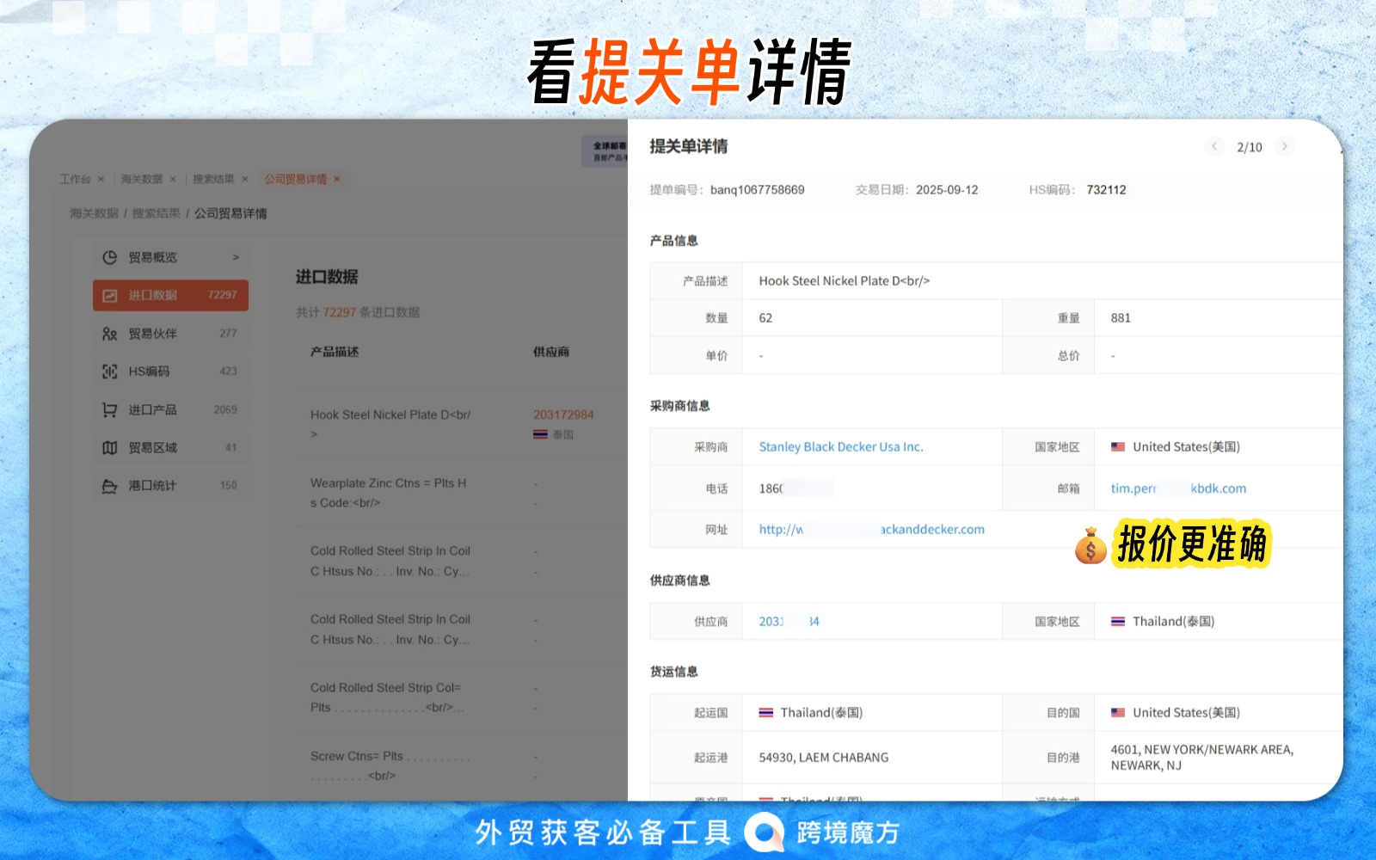The width and height of the screenshot is (1376, 860).
Task: Close the 公司贸易详情 tab
Action: click(x=337, y=179)
